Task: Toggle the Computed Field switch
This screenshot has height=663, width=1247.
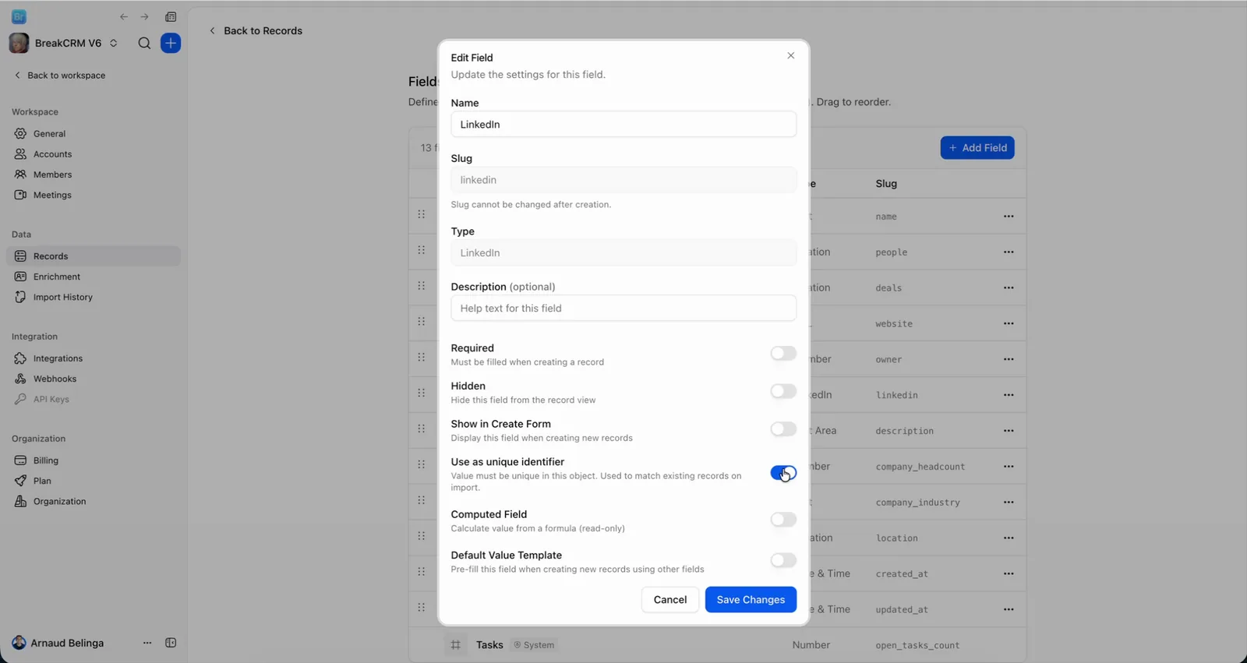Action: point(783,520)
